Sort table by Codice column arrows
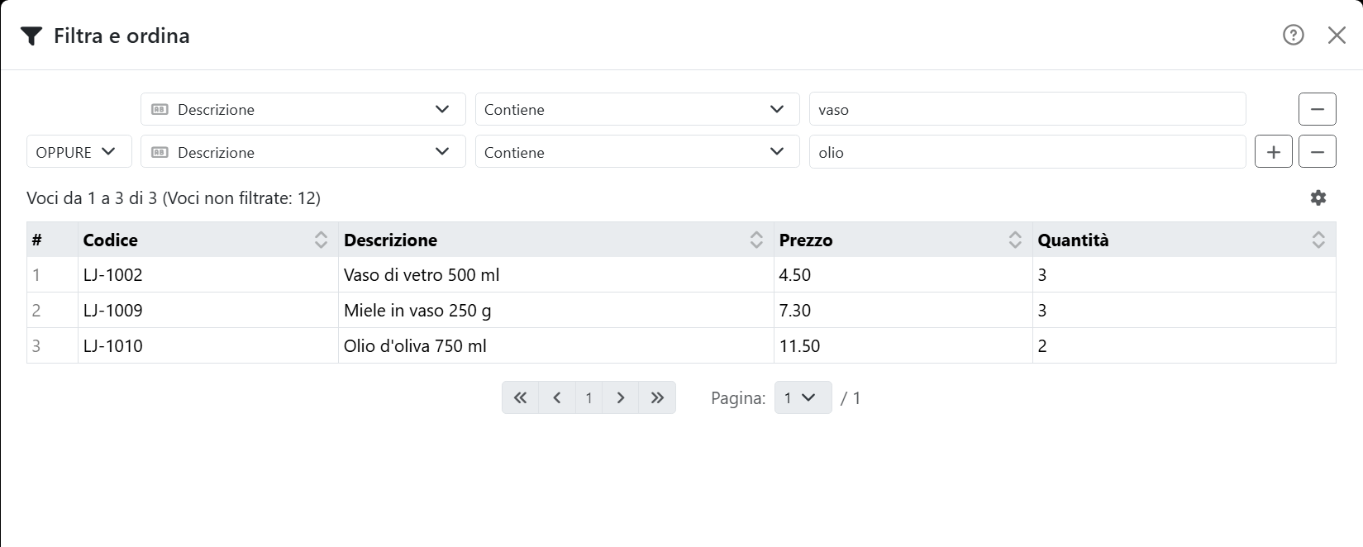Image resolution: width=1363 pixels, height=547 pixels. [321, 240]
